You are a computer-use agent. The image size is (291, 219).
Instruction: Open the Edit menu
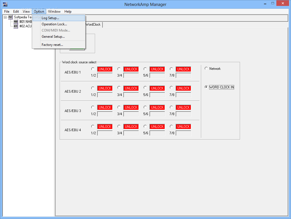click(16, 12)
